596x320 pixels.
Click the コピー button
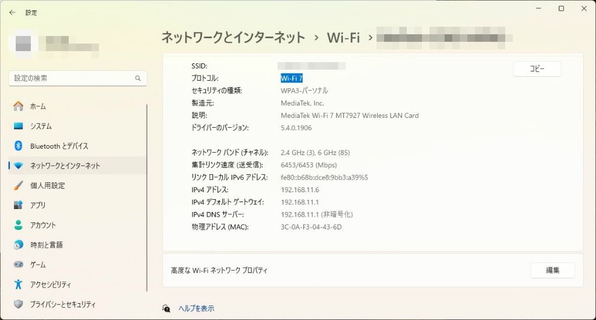[537, 69]
